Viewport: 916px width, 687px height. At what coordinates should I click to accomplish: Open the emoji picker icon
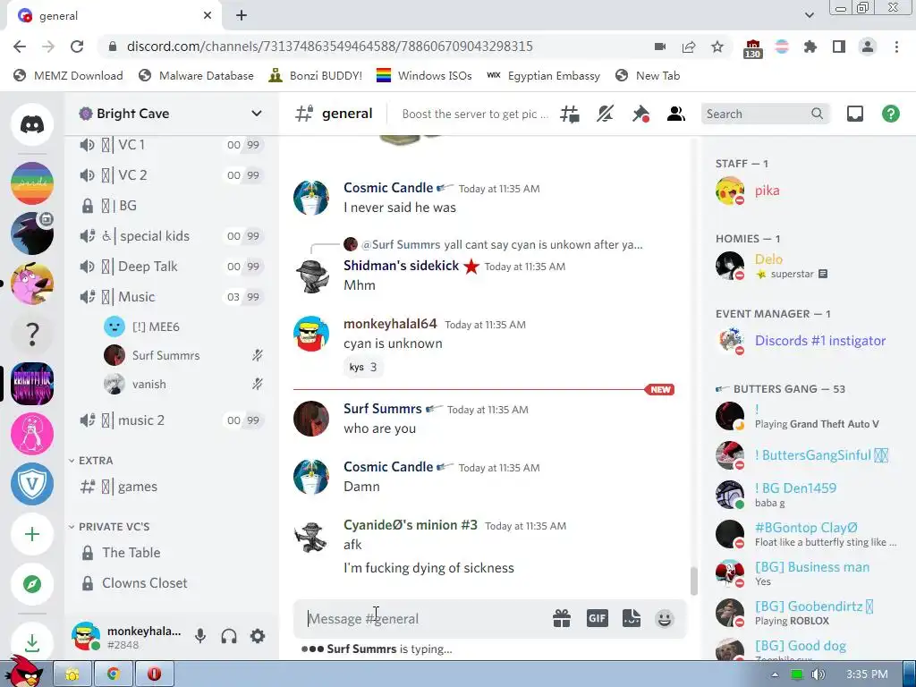pos(665,618)
